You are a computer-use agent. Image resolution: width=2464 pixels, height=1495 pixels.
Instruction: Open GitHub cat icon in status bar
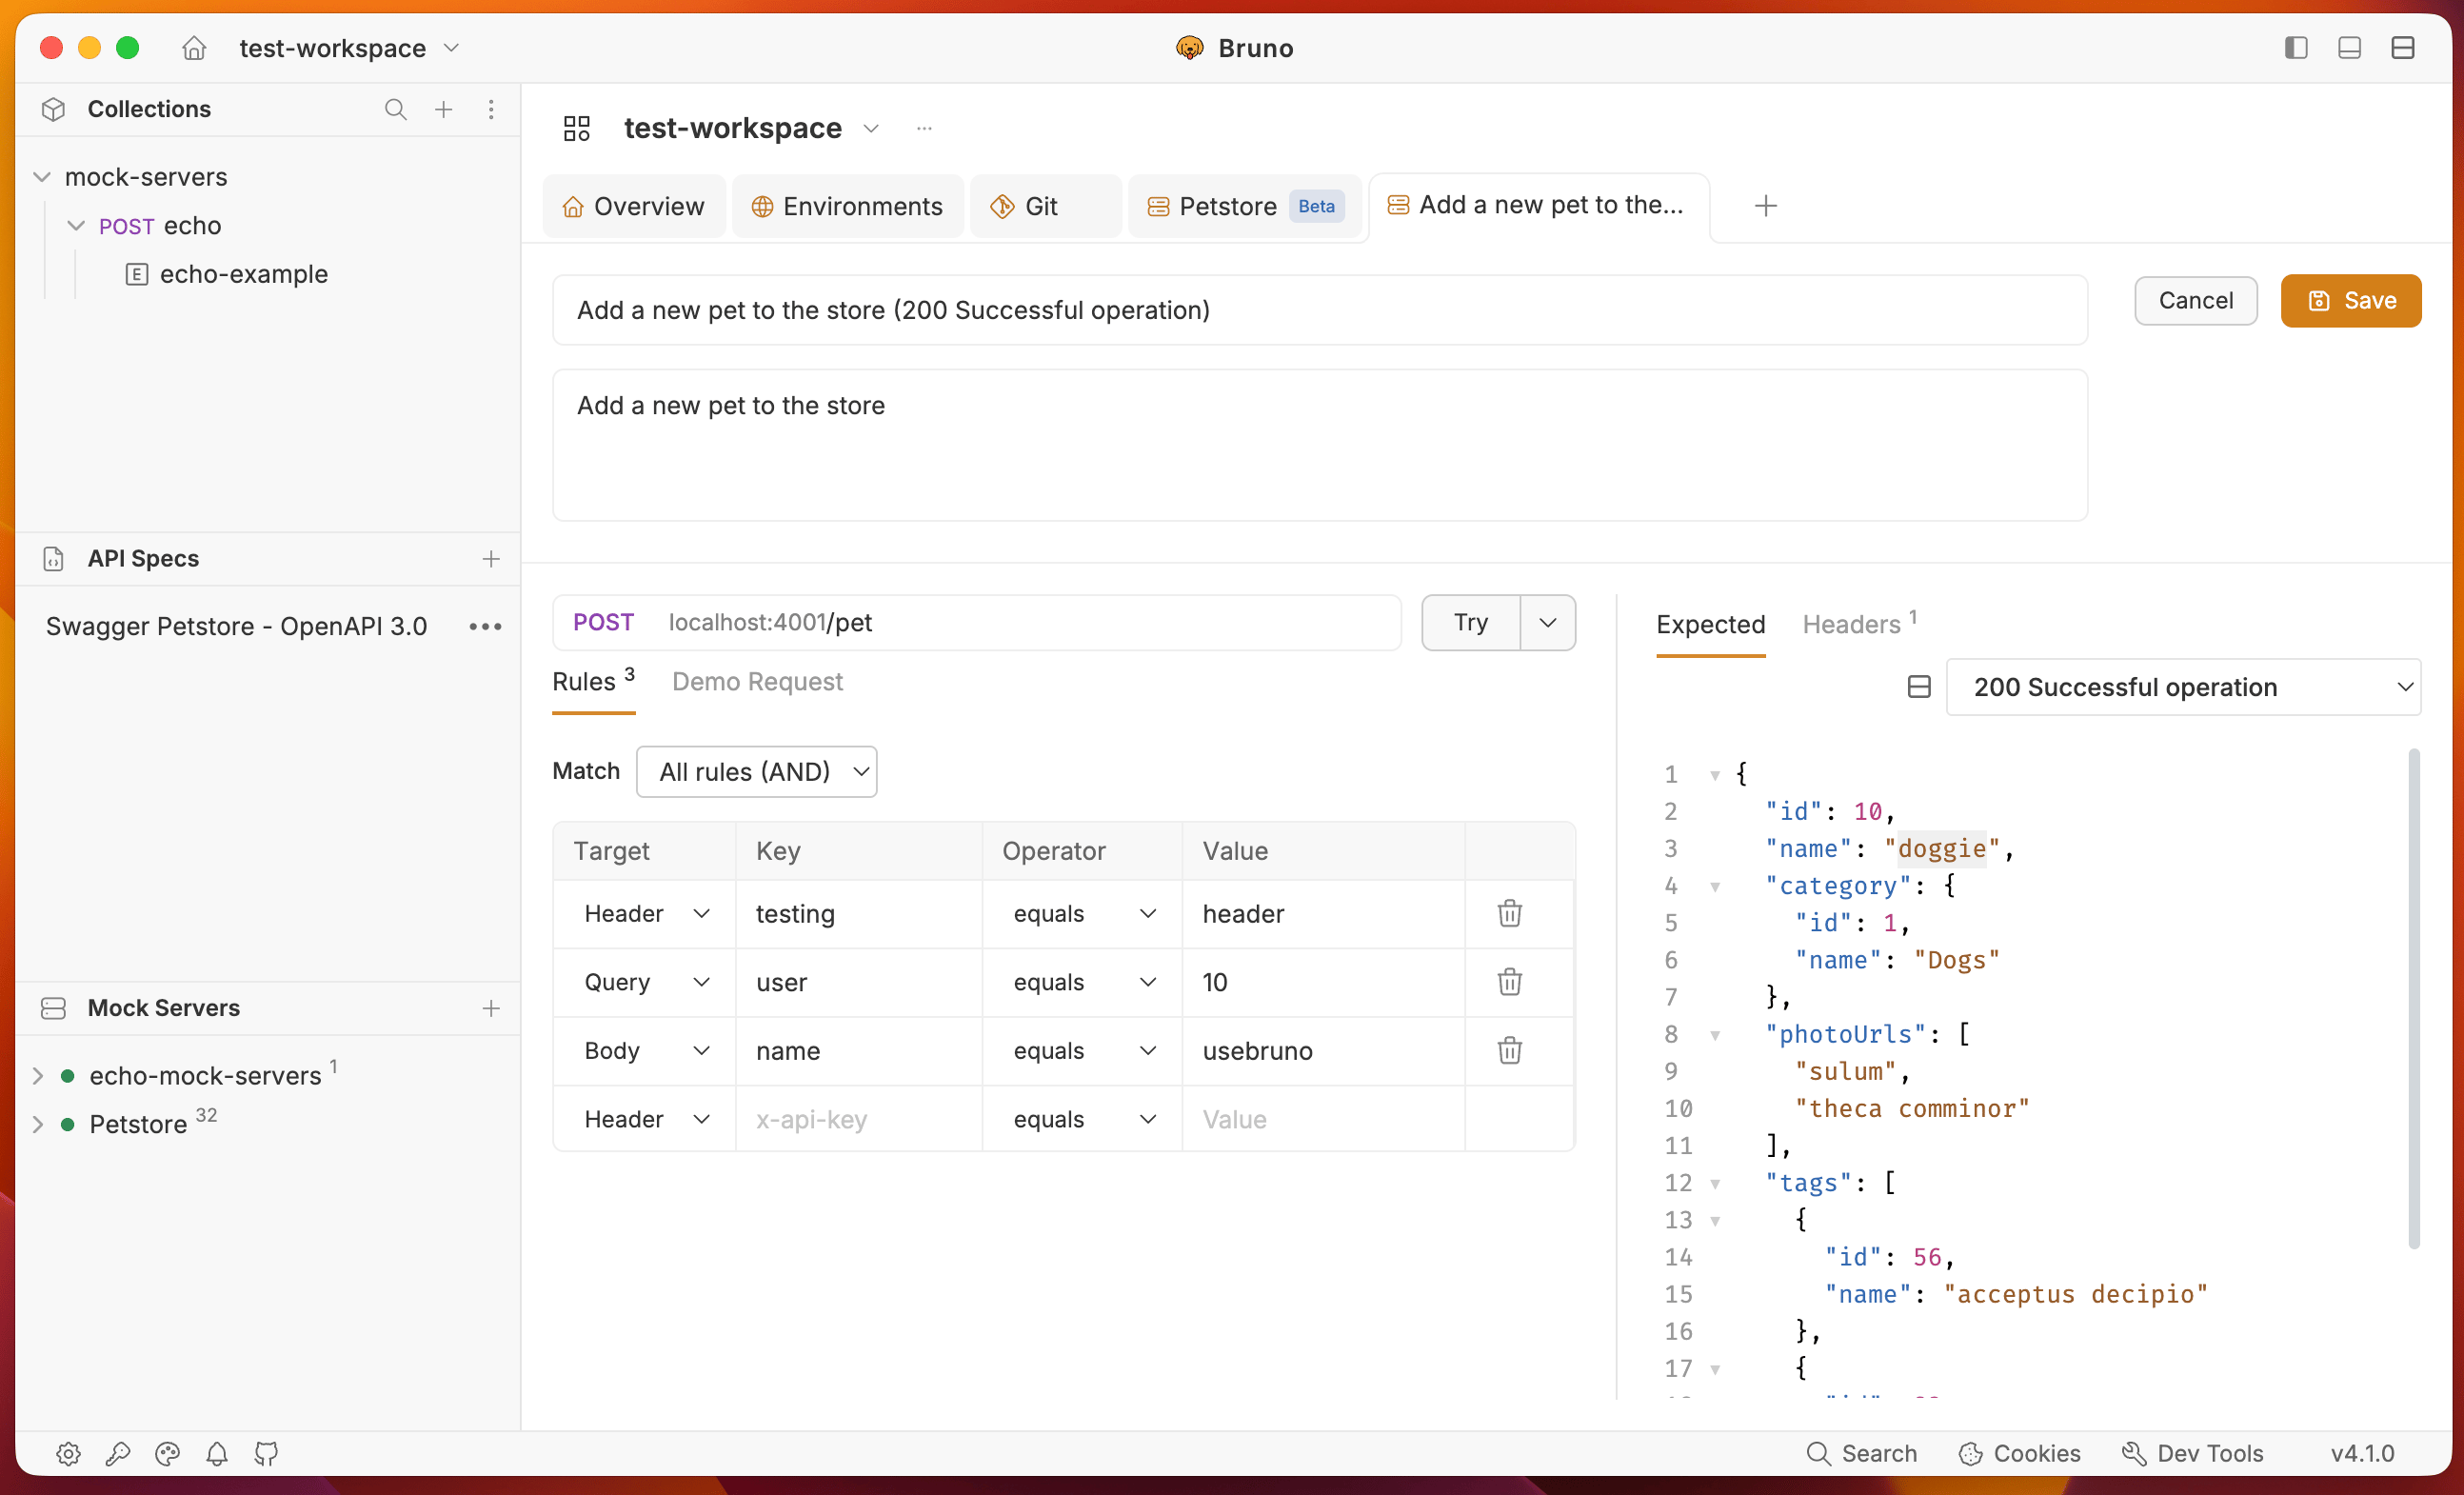point(266,1454)
